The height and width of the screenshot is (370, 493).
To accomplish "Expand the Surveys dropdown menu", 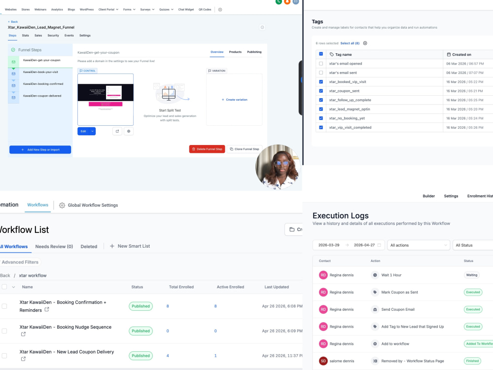I will pos(147,9).
